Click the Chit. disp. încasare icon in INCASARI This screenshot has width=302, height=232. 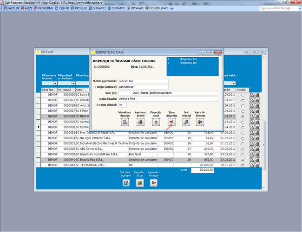pyautogui.click(x=126, y=183)
